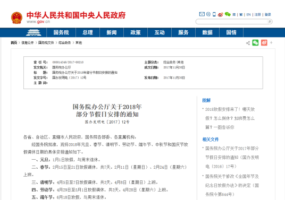Screen dimensions: 285x200
Task: Click the chat bubble icon in header
Action: tap(208, 14)
